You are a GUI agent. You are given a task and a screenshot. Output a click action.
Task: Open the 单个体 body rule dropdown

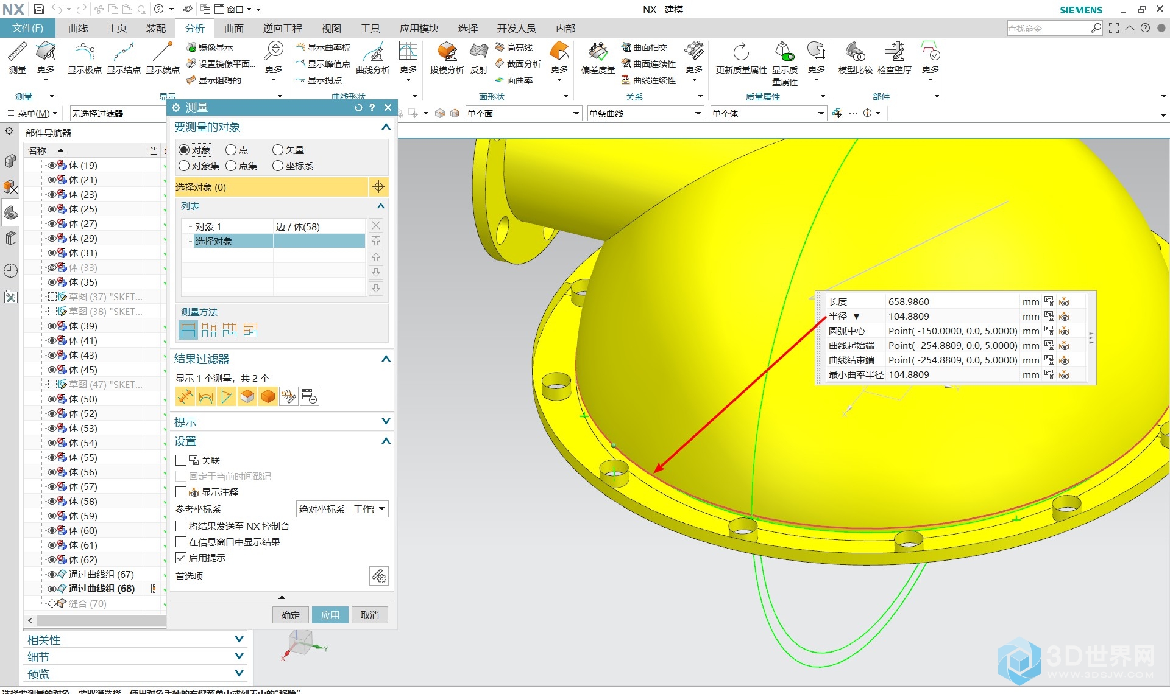click(x=768, y=113)
